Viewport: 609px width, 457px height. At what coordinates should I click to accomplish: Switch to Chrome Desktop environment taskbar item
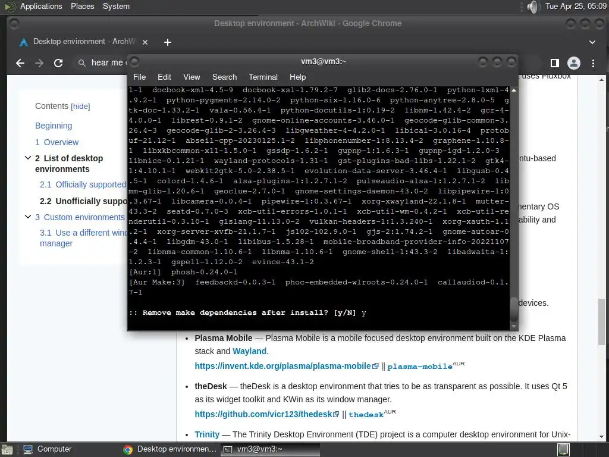pyautogui.click(x=169, y=449)
